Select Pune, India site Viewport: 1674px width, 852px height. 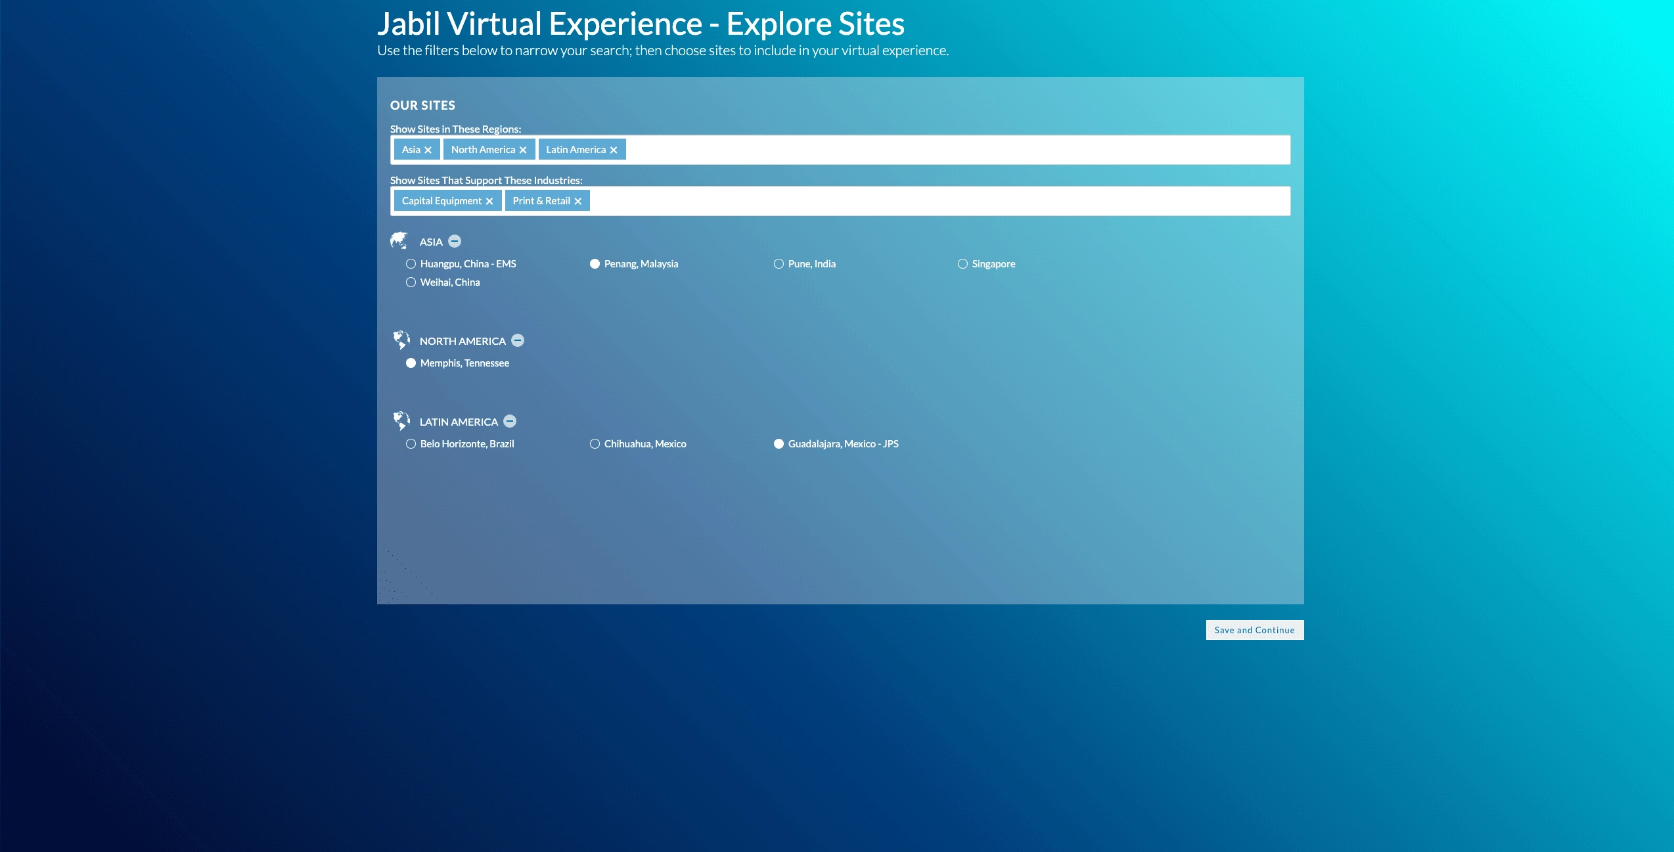[x=779, y=263]
